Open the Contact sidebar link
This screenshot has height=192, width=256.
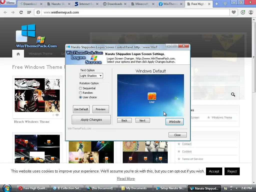coord(186,144)
